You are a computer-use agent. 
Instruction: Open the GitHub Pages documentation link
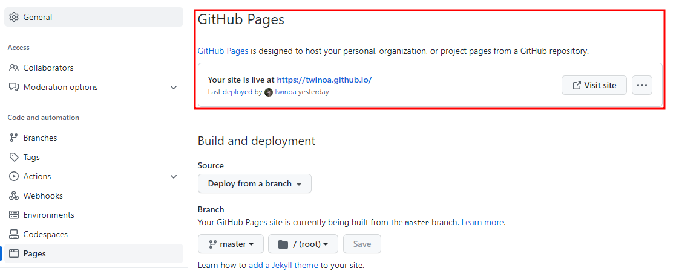[223, 51]
